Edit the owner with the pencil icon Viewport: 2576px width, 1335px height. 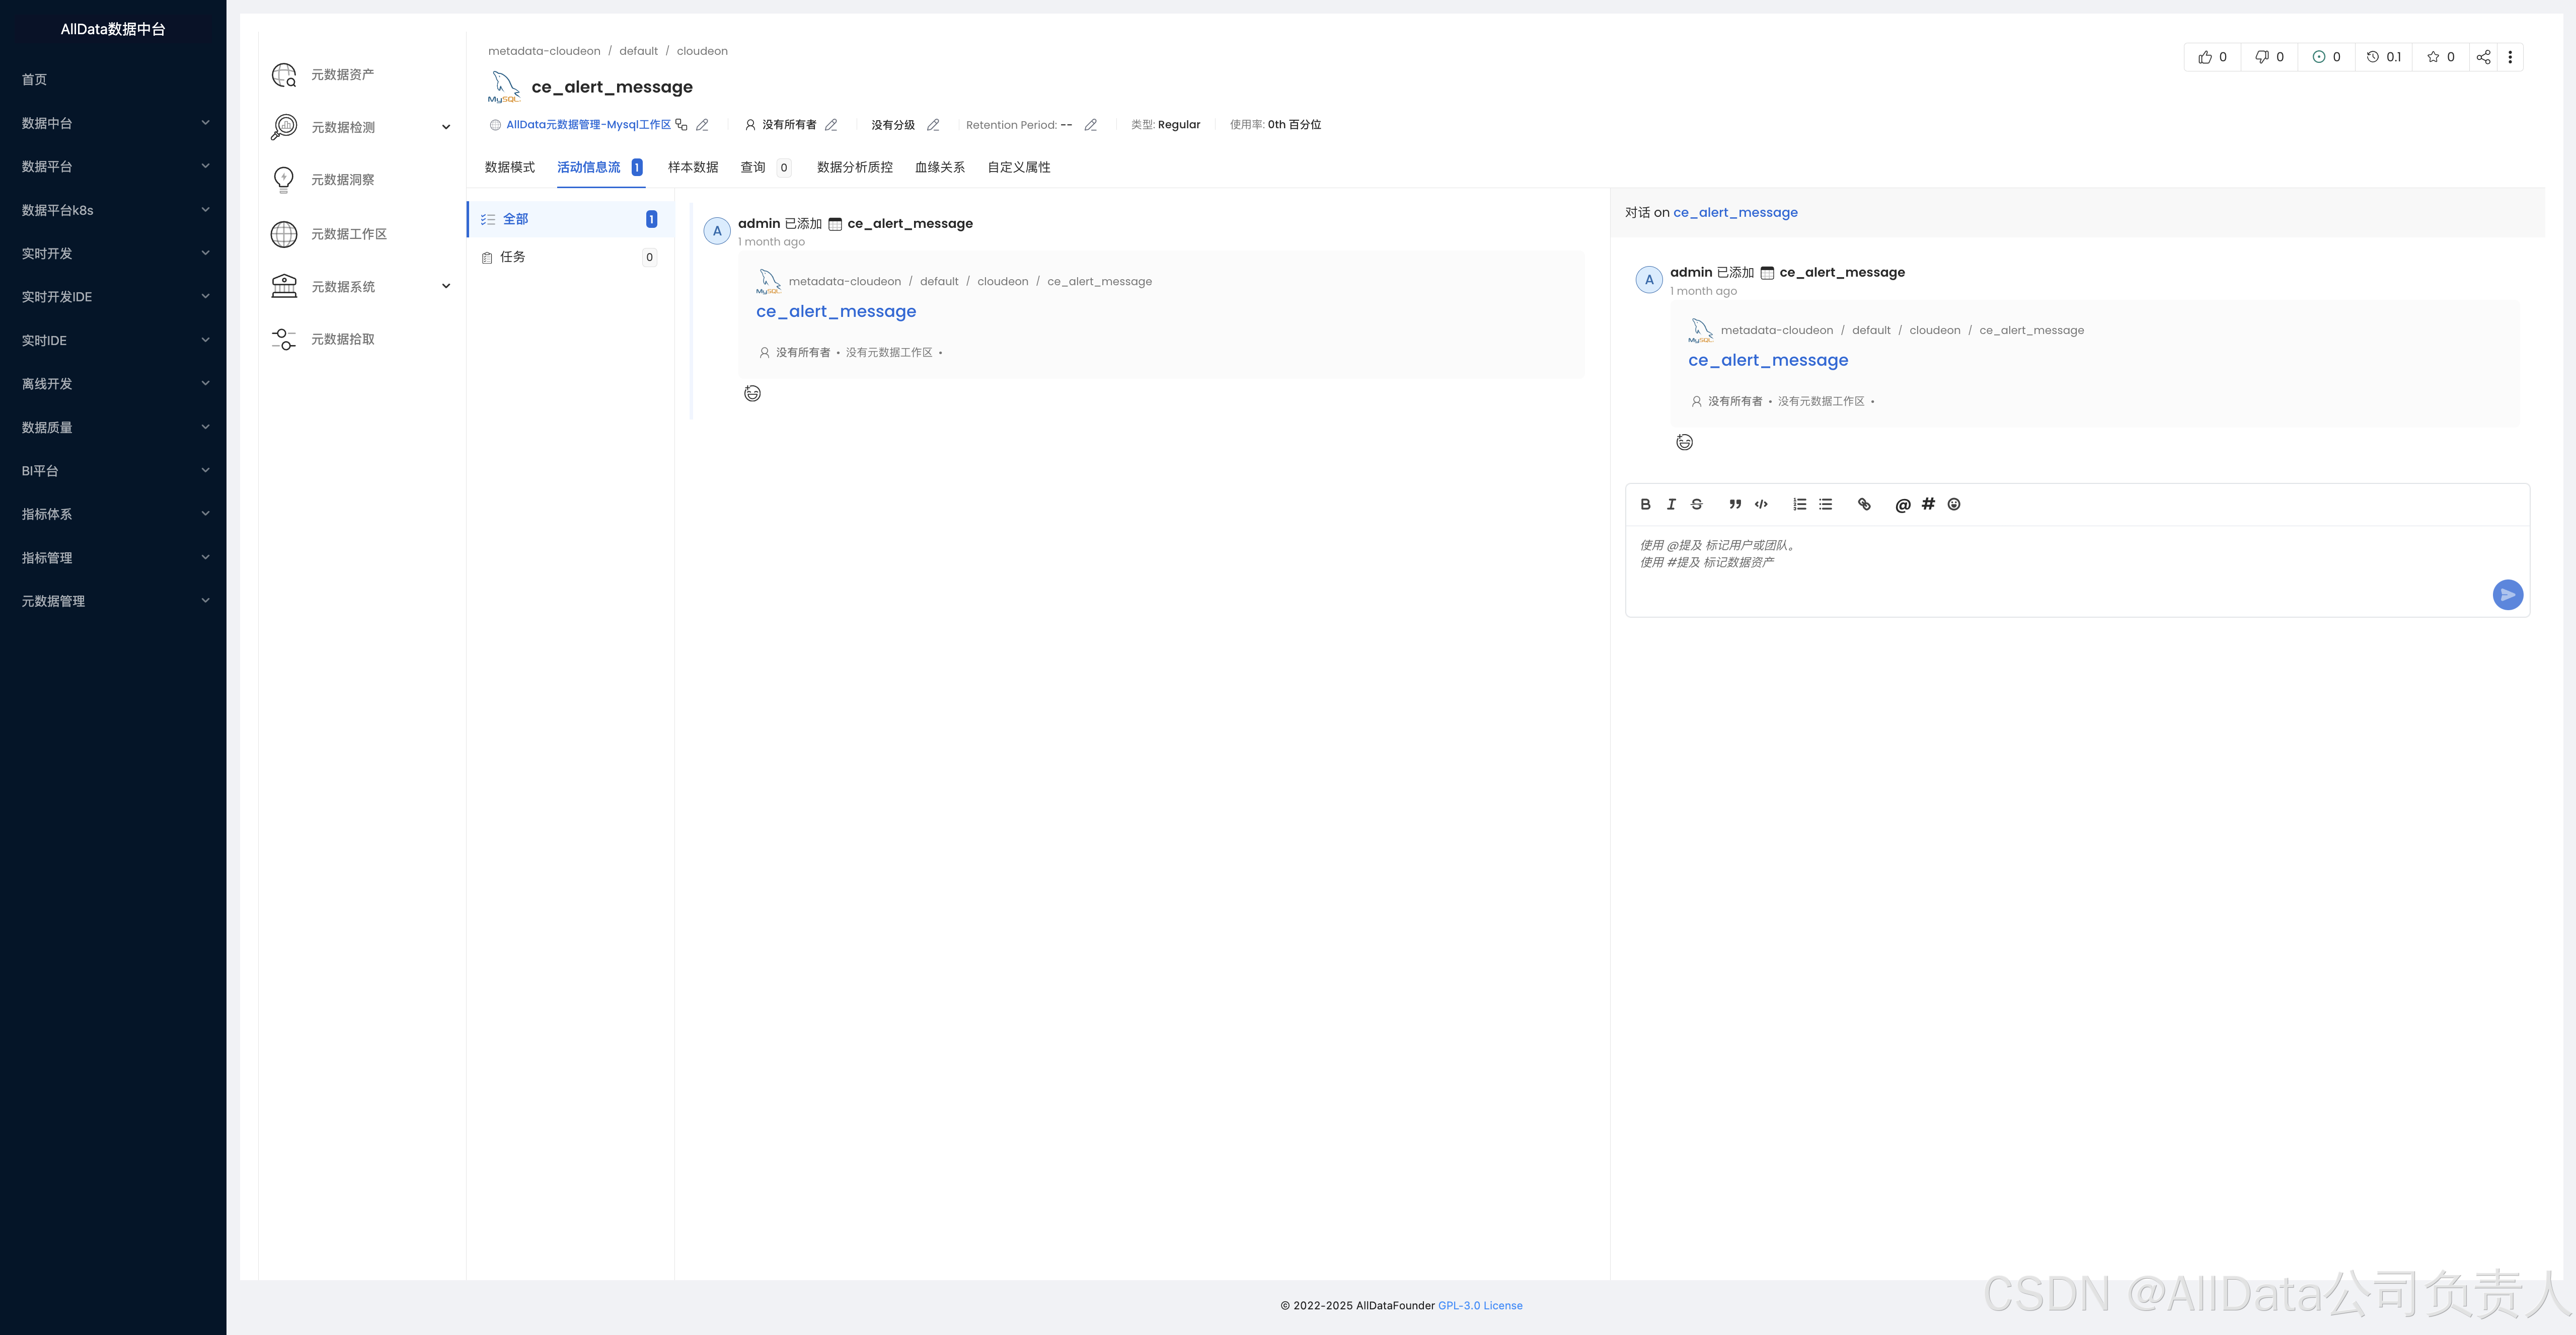click(831, 125)
